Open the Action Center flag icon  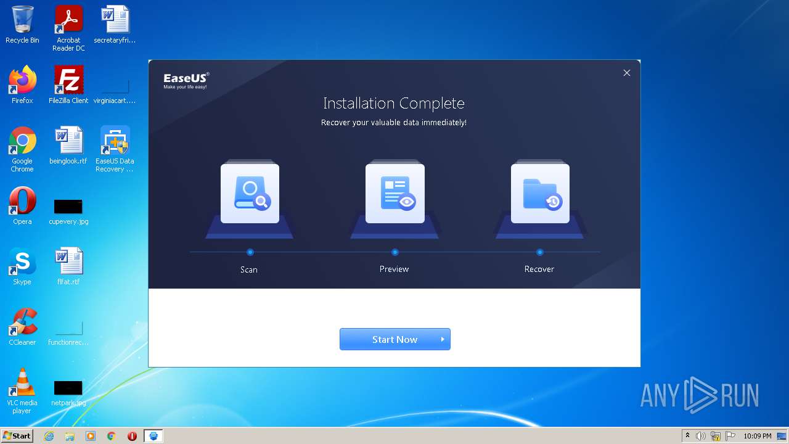tap(730, 436)
